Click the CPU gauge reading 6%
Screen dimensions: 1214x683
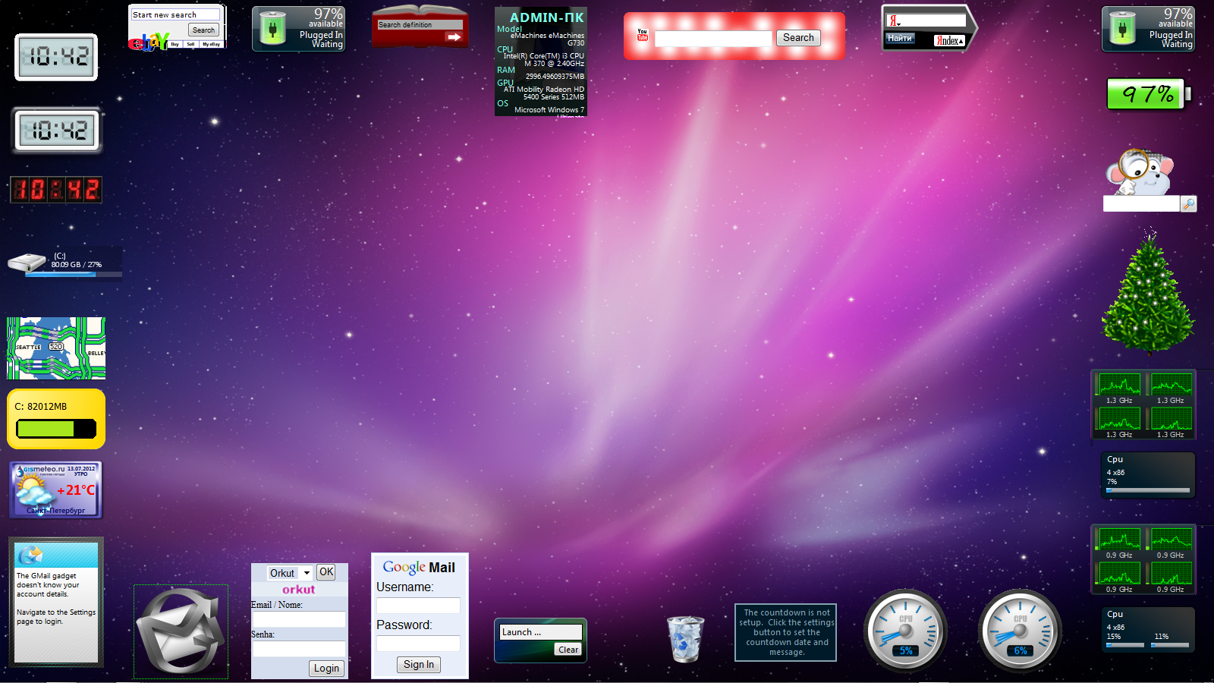1020,631
